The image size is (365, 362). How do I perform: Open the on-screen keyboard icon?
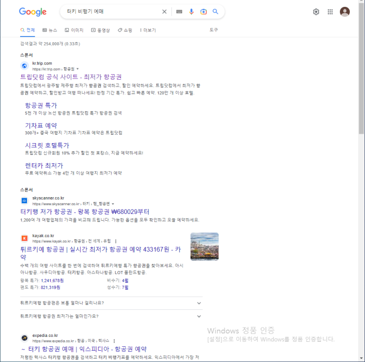click(x=179, y=11)
